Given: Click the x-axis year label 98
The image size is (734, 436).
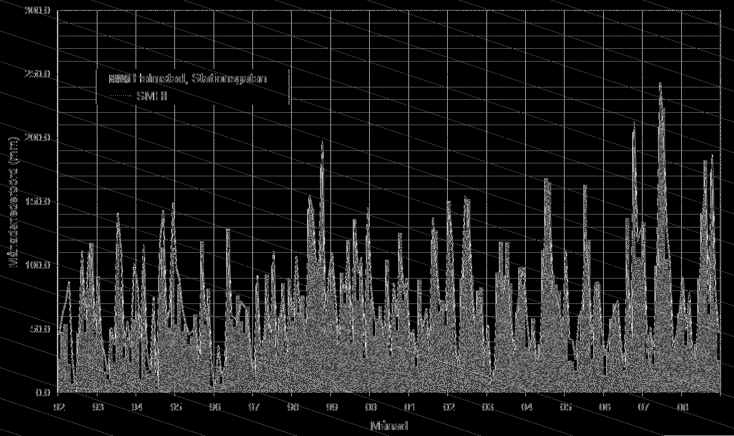Looking at the screenshot, I should (x=292, y=407).
